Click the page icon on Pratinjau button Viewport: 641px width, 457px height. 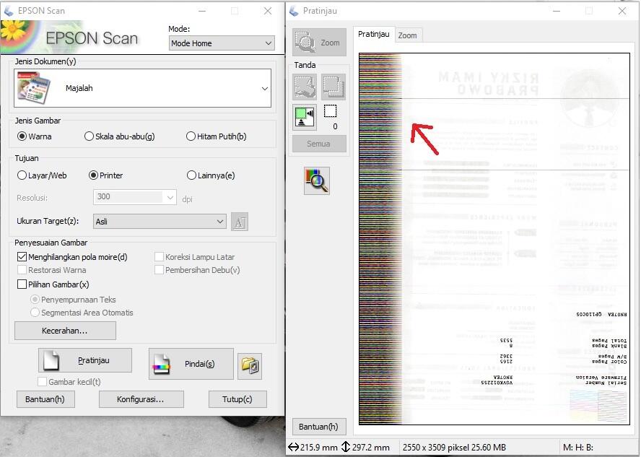(52, 360)
